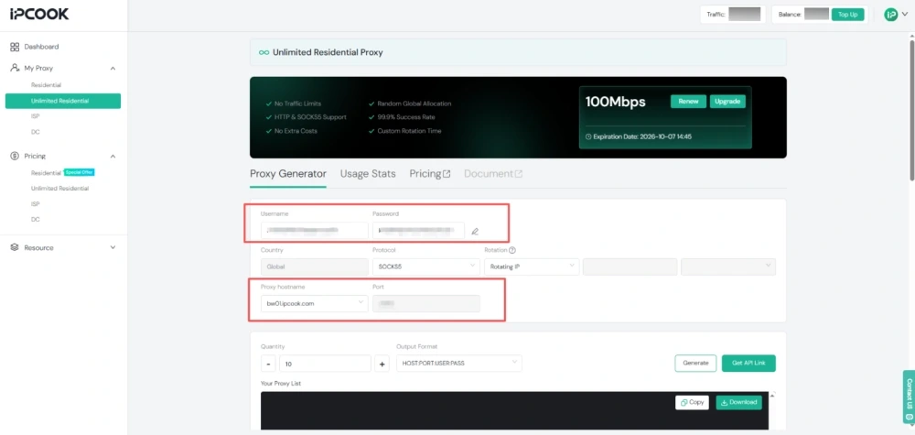Click the Password input field
The width and height of the screenshot is (915, 435).
pos(419,231)
